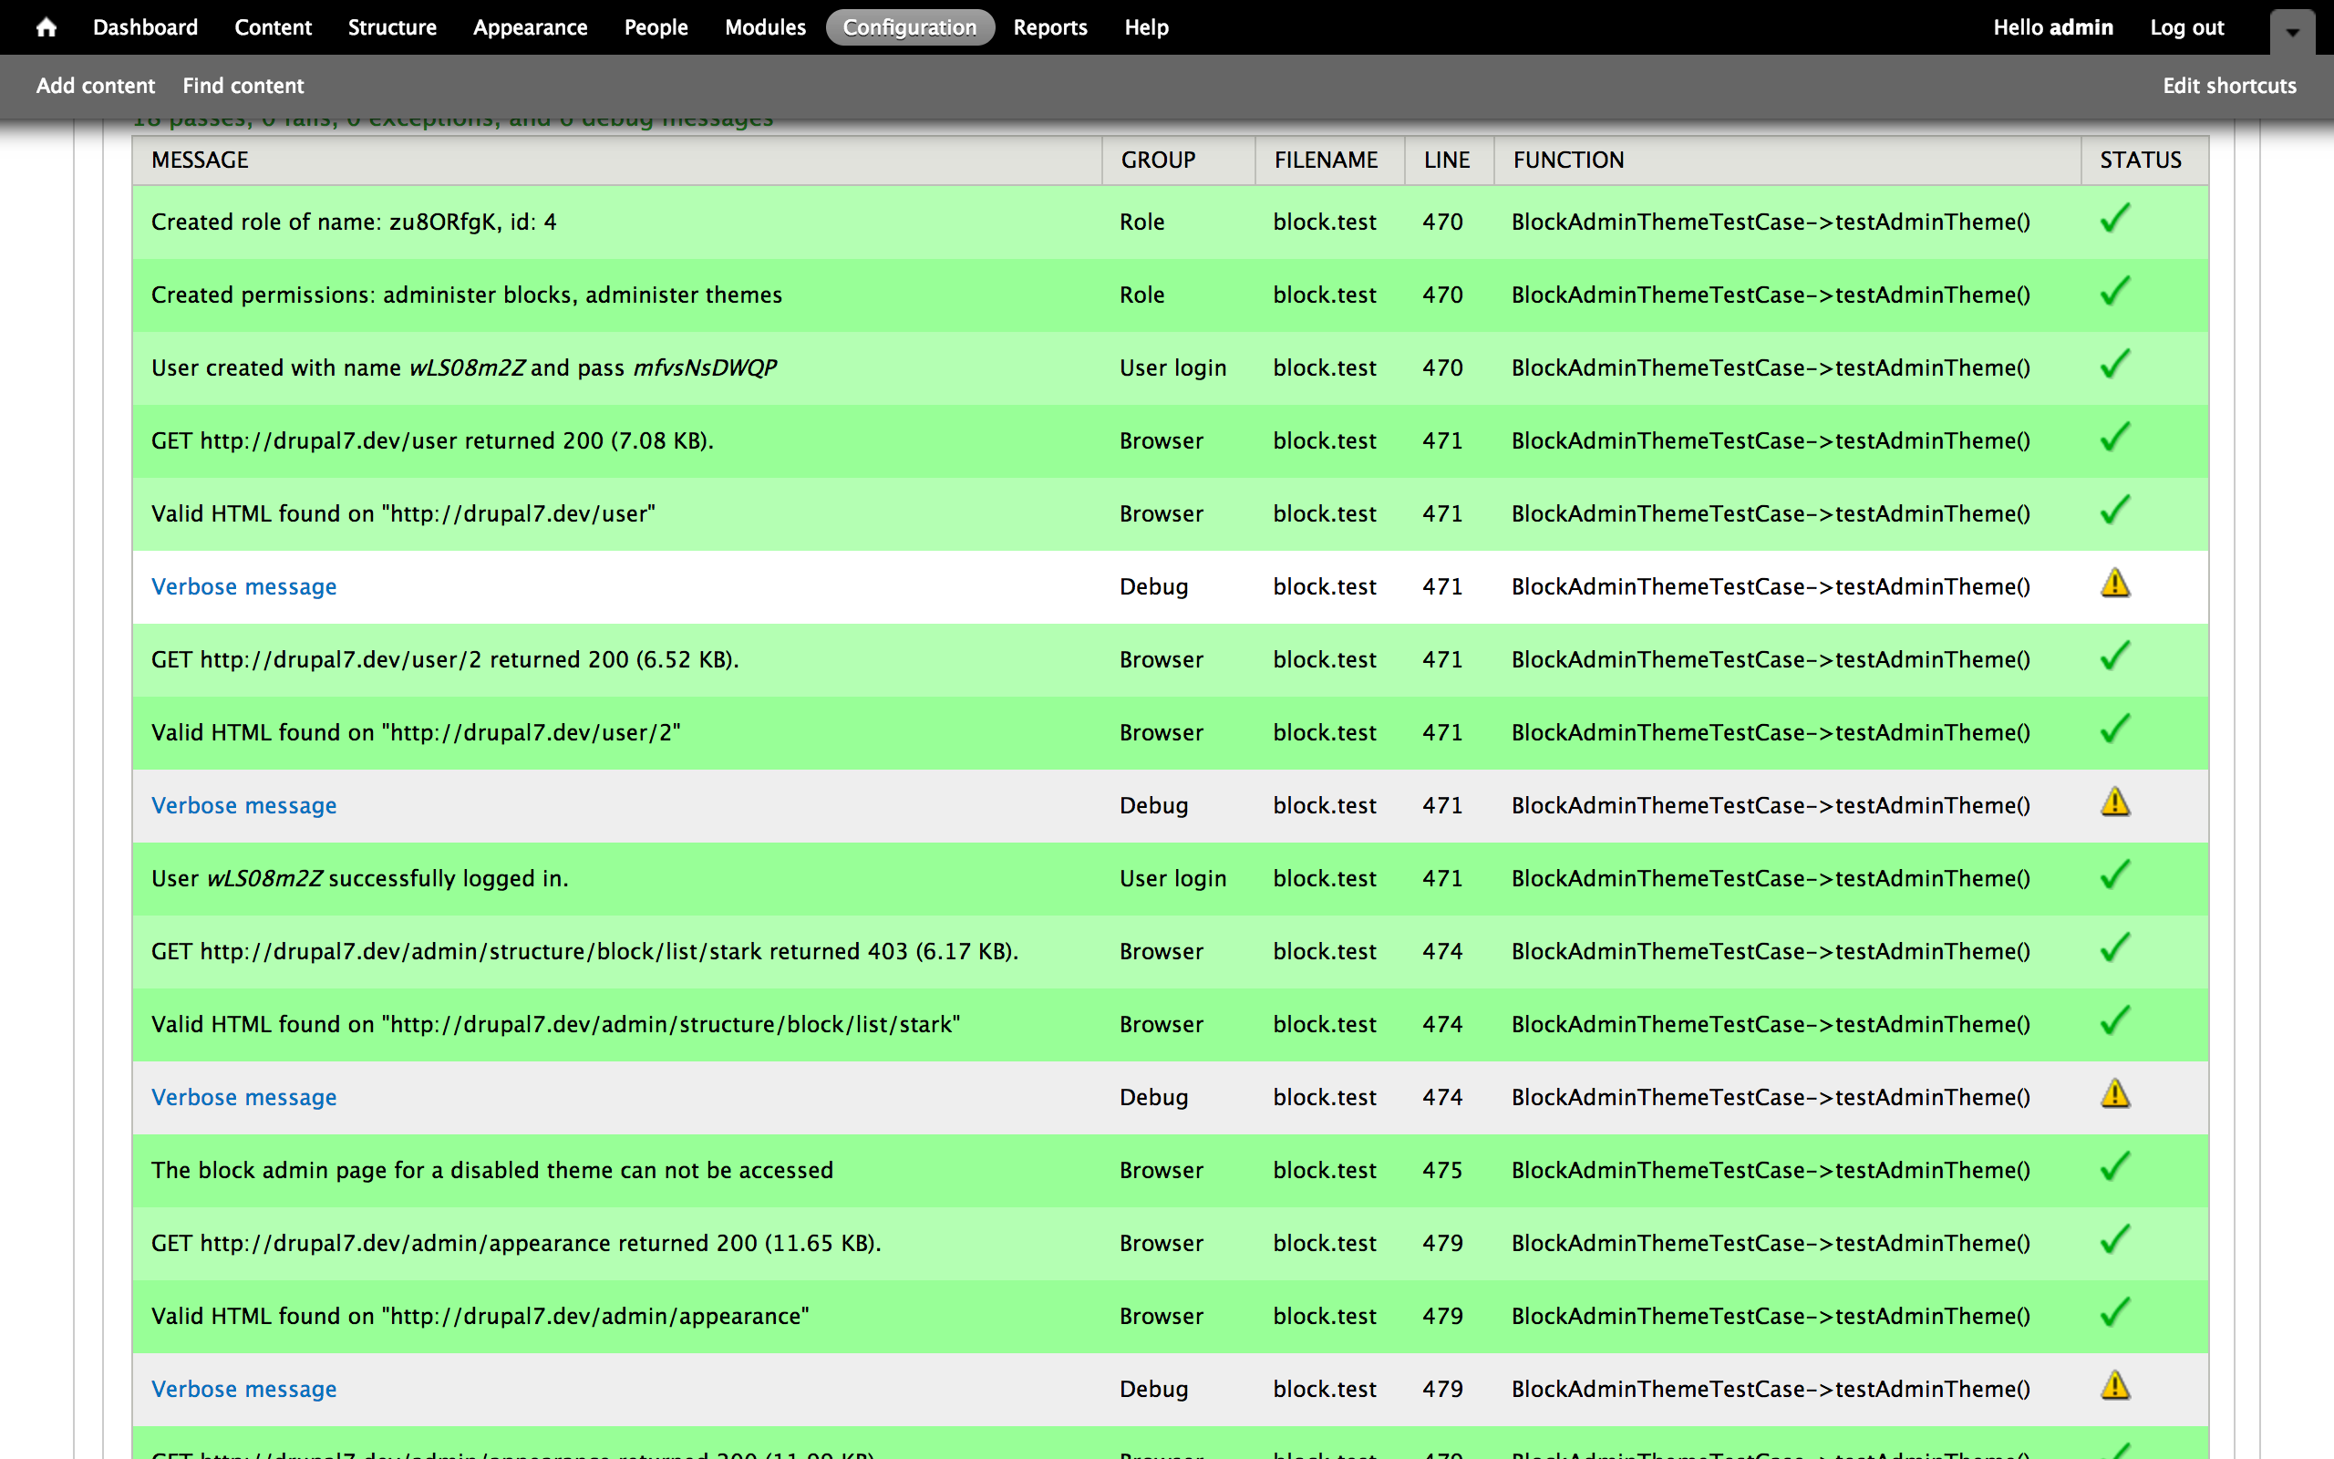Click the checkmark on the 'disabled theme' message row
The width and height of the screenshot is (2334, 1459).
coord(2114,1167)
